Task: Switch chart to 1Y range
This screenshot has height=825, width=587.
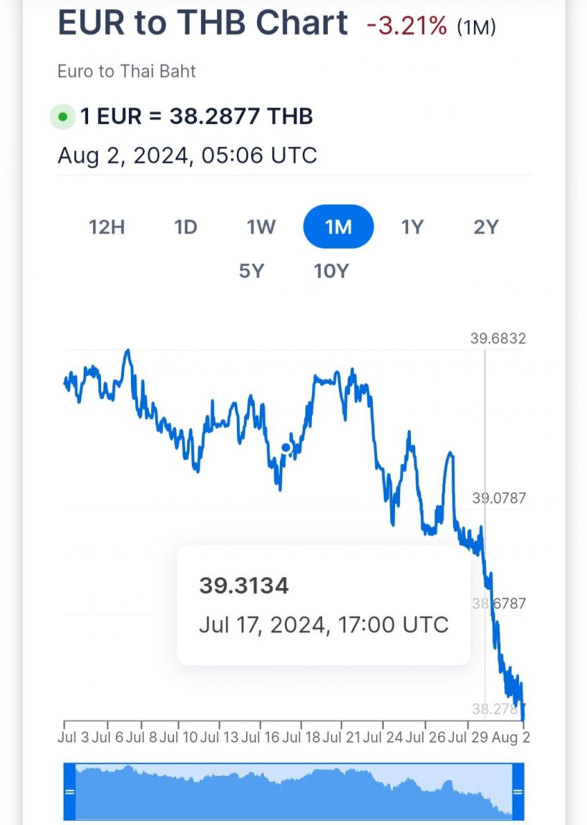Action: coord(412,227)
